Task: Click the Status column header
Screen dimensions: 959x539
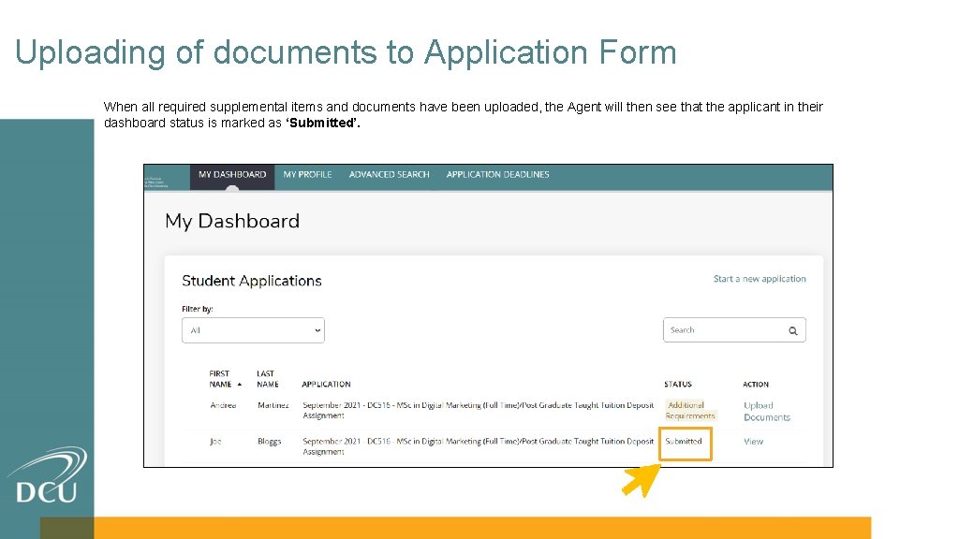Action: tap(678, 385)
